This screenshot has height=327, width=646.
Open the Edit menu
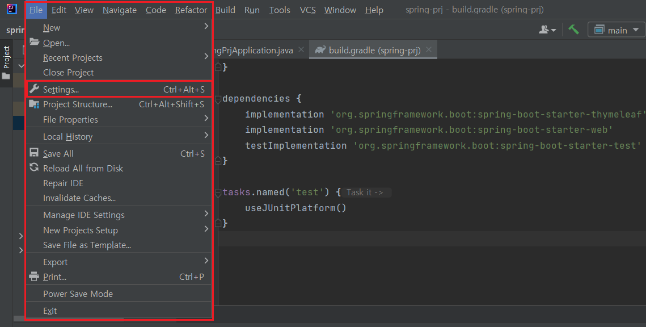(x=59, y=10)
